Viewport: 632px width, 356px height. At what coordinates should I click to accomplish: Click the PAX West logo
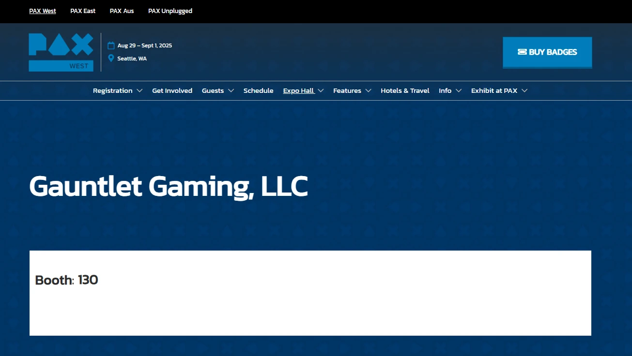pos(61,52)
